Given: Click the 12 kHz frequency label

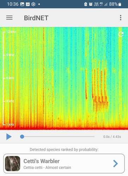Looking at the screenshot, I should (11, 32).
